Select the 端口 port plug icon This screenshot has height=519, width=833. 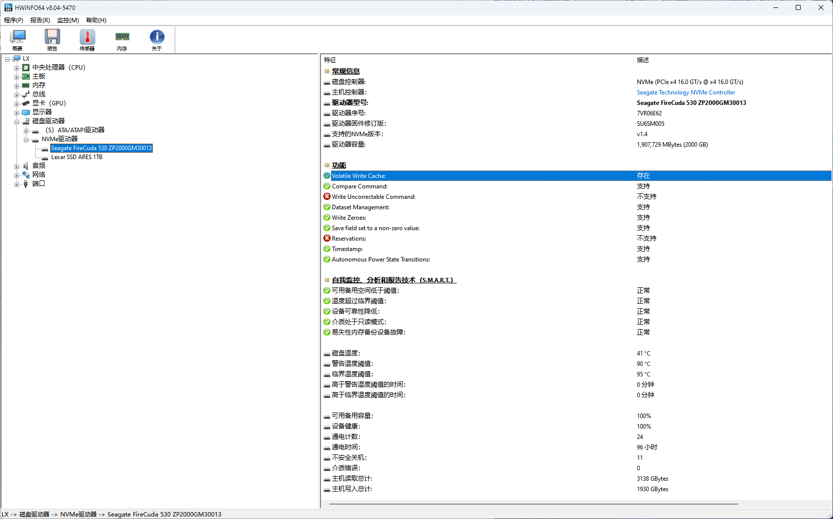point(26,184)
